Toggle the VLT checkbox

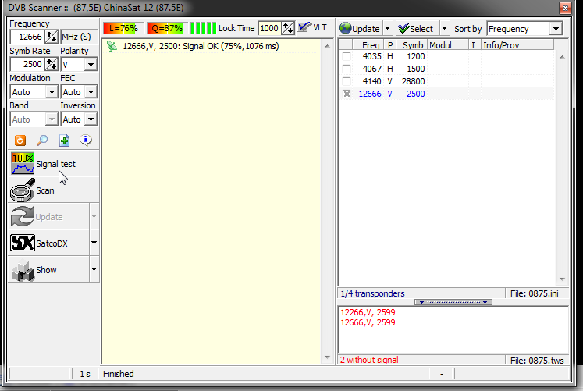[x=312, y=28]
